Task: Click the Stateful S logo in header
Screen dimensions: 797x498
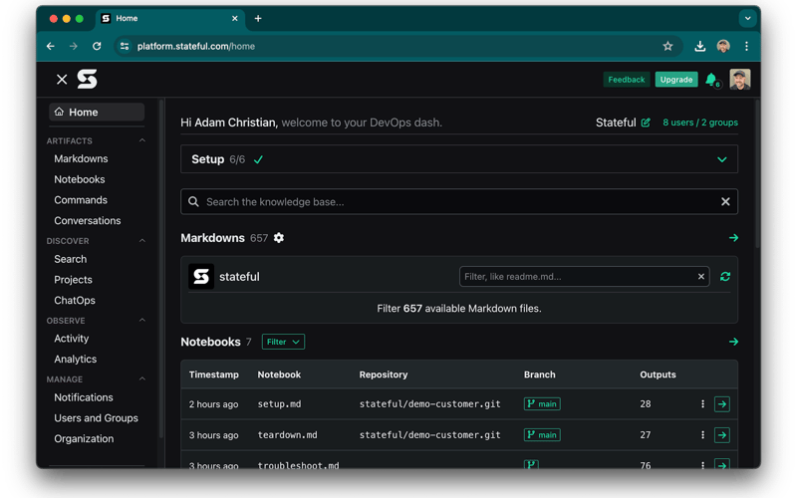Action: click(87, 80)
